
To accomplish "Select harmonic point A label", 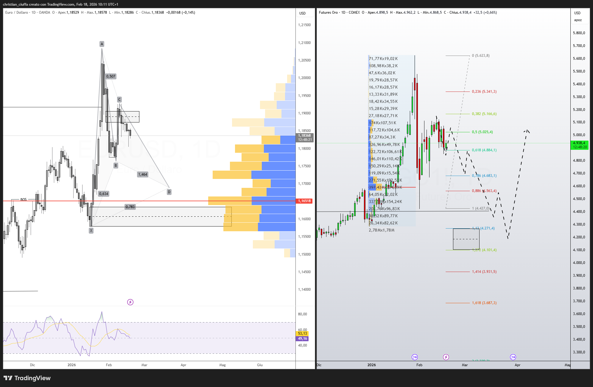I will click(102, 44).
